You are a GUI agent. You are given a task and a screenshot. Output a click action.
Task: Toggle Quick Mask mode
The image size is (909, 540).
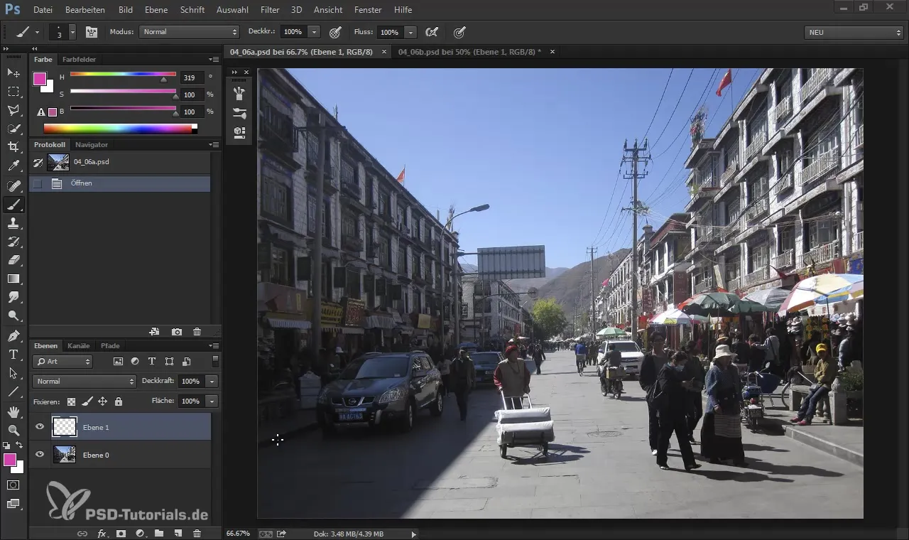point(13,485)
